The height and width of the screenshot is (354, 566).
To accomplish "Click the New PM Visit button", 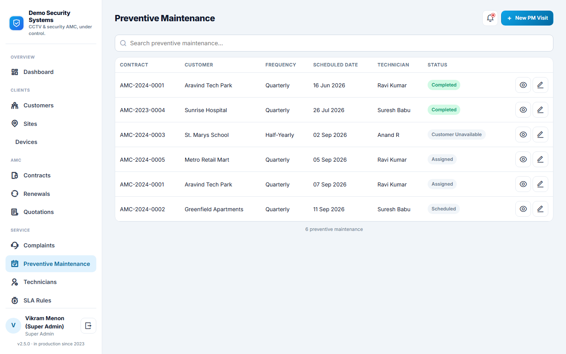I will tap(527, 18).
